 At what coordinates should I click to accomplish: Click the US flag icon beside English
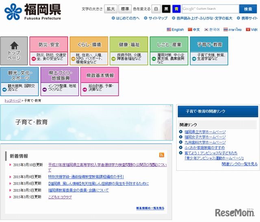pos(169,29)
